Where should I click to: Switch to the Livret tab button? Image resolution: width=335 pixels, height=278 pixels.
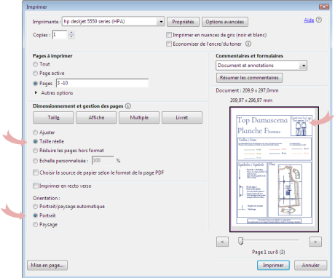click(x=182, y=118)
